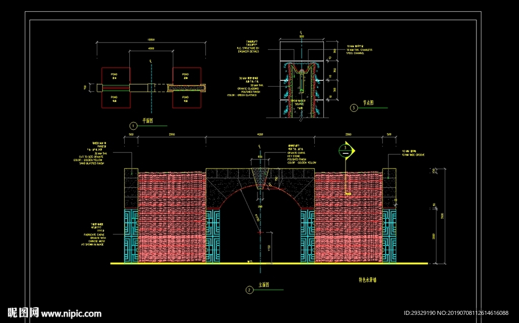Select the far-right cyan Chinese motif panel

point(389,236)
